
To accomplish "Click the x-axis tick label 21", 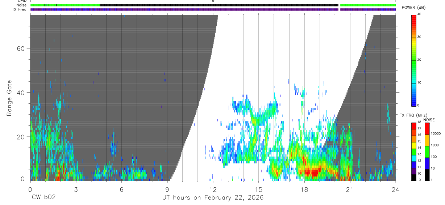I will coord(350,189).
